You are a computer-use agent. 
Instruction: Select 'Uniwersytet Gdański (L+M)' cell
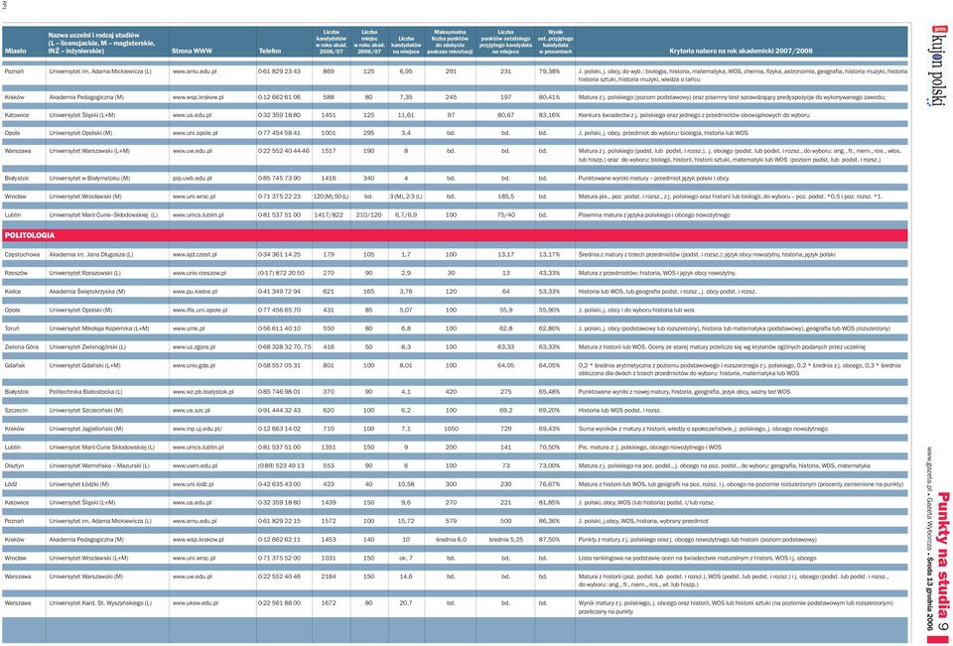coord(84,365)
